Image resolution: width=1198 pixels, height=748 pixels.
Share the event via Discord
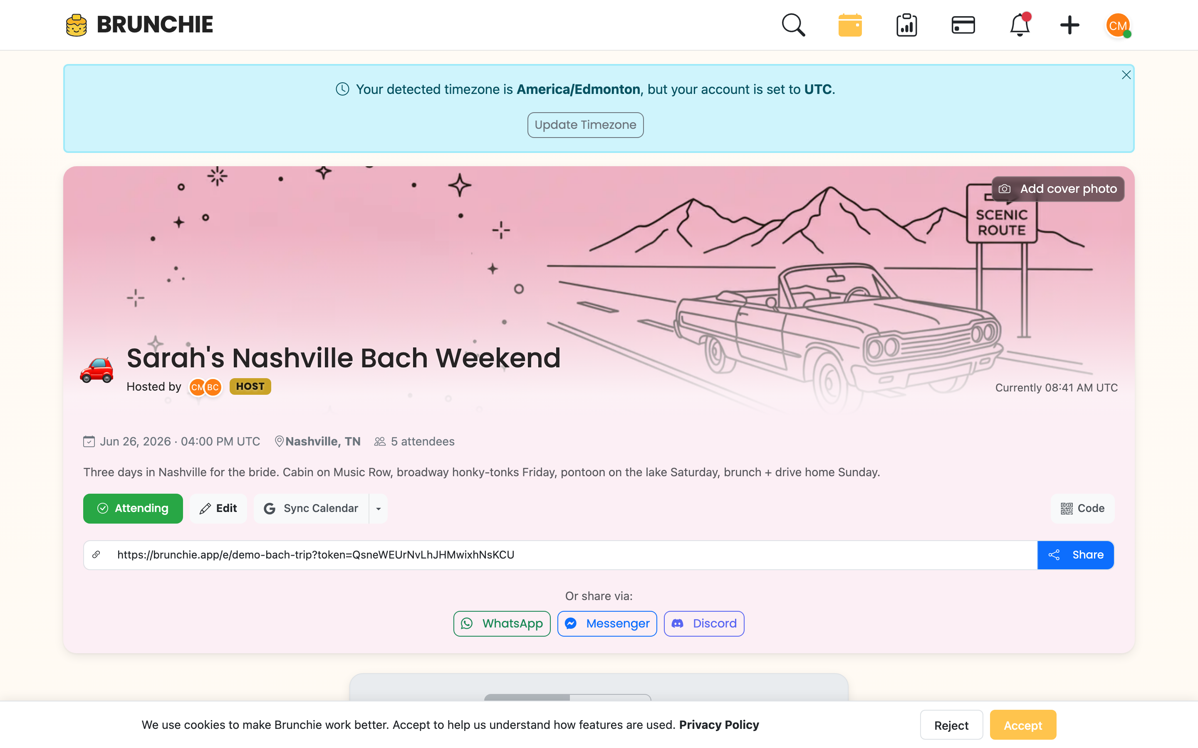(x=704, y=624)
